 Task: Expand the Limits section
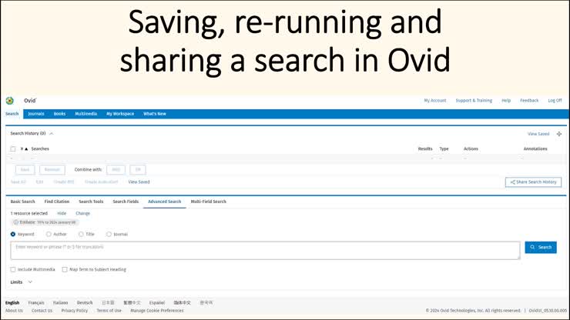[x=30, y=282]
